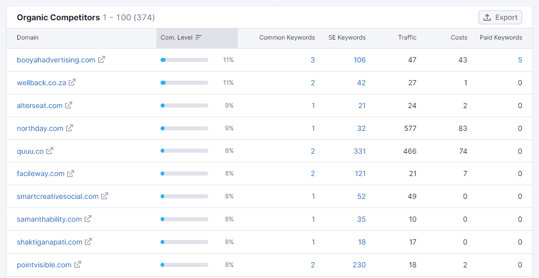The width and height of the screenshot is (539, 278).
Task: Open pointvisible.com external link icon
Action: tap(78, 265)
